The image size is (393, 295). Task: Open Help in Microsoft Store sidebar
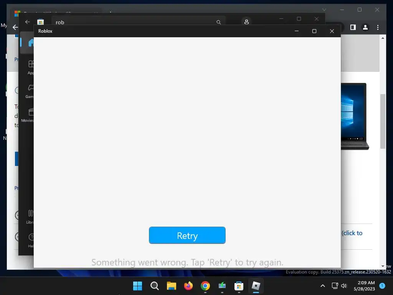tap(31, 240)
